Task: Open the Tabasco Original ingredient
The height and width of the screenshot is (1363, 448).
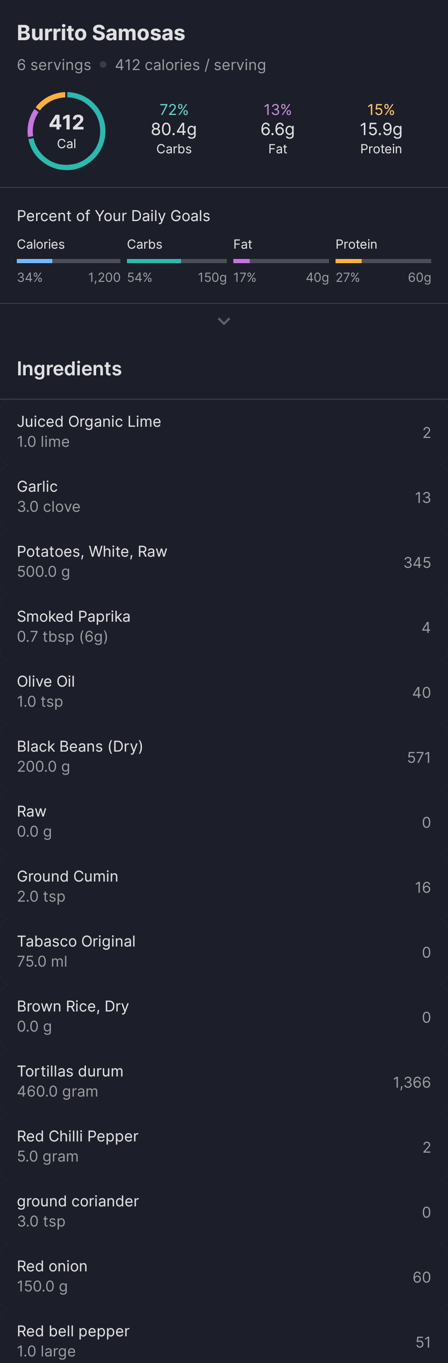Action: click(x=224, y=952)
